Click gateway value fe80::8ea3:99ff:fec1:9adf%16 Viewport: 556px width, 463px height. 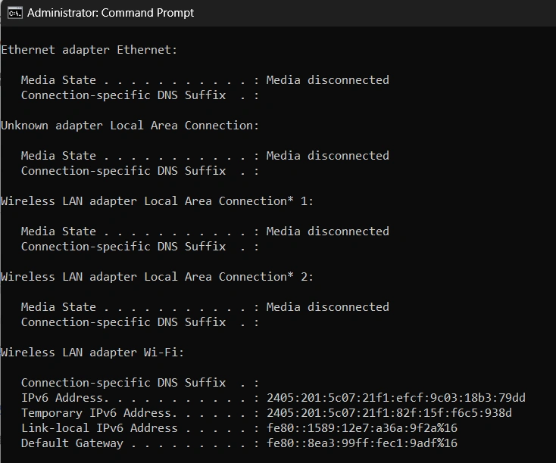pyautogui.click(x=361, y=443)
